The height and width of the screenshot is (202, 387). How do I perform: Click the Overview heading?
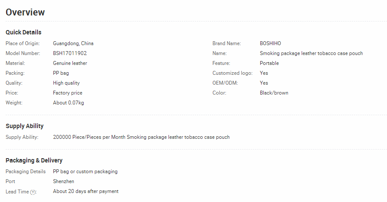25,12
